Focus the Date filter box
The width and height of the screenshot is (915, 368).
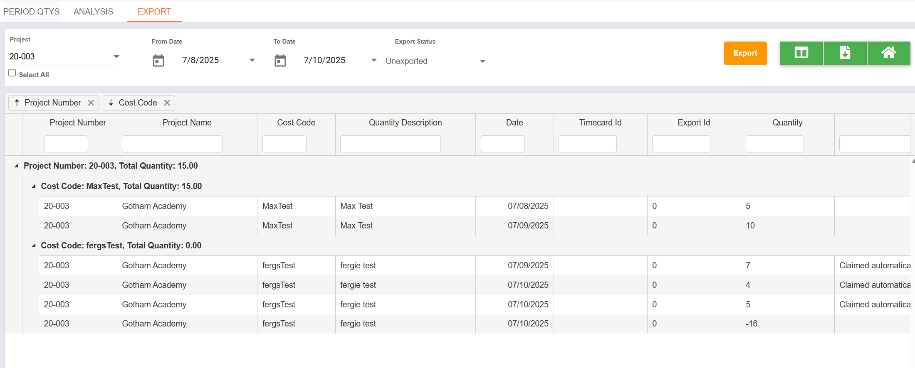tap(503, 144)
